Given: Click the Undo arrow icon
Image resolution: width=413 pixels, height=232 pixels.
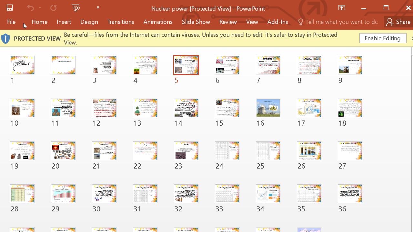Looking at the screenshot, I should tap(30, 8).
